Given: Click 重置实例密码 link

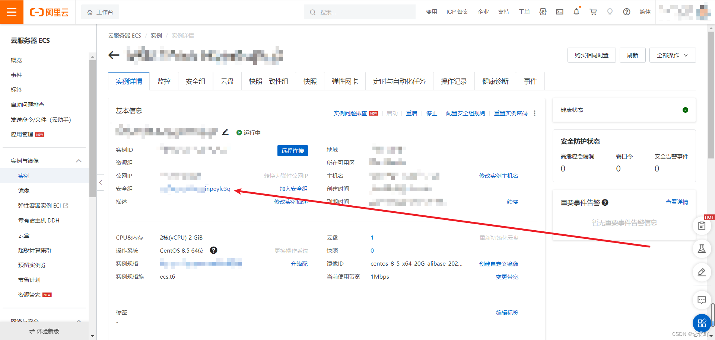Looking at the screenshot, I should (x=511, y=113).
